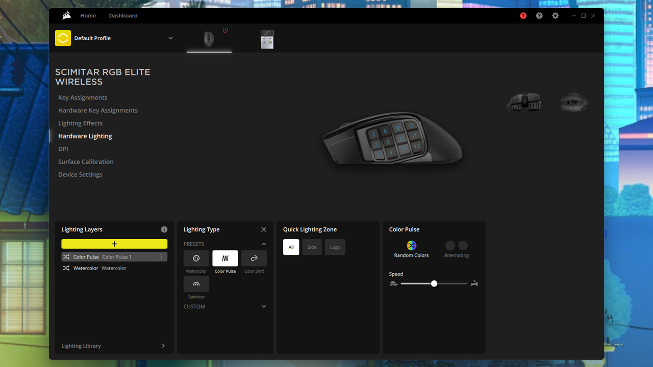Viewport: 653px width, 367px height.
Task: Click the yellow Default Profile icon
Action: (x=63, y=38)
